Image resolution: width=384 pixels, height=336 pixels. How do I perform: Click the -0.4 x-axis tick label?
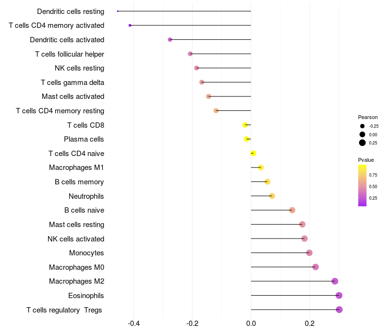coord(133,324)
